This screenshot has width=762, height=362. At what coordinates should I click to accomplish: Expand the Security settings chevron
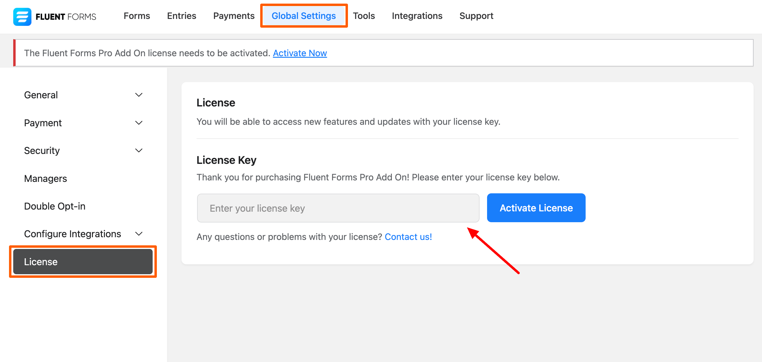click(139, 150)
